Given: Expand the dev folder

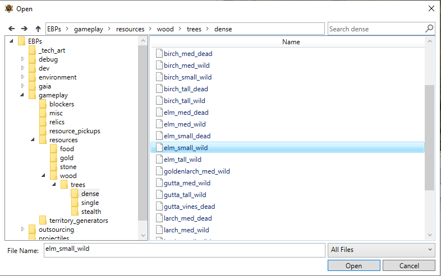Looking at the screenshot, I should [x=23, y=68].
